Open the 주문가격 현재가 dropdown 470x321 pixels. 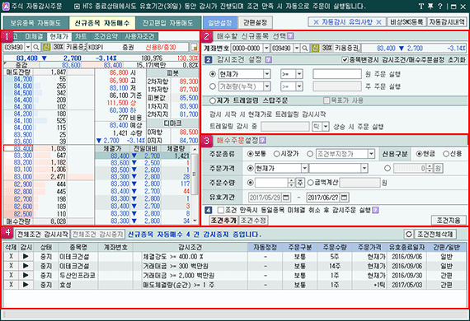pos(304,169)
